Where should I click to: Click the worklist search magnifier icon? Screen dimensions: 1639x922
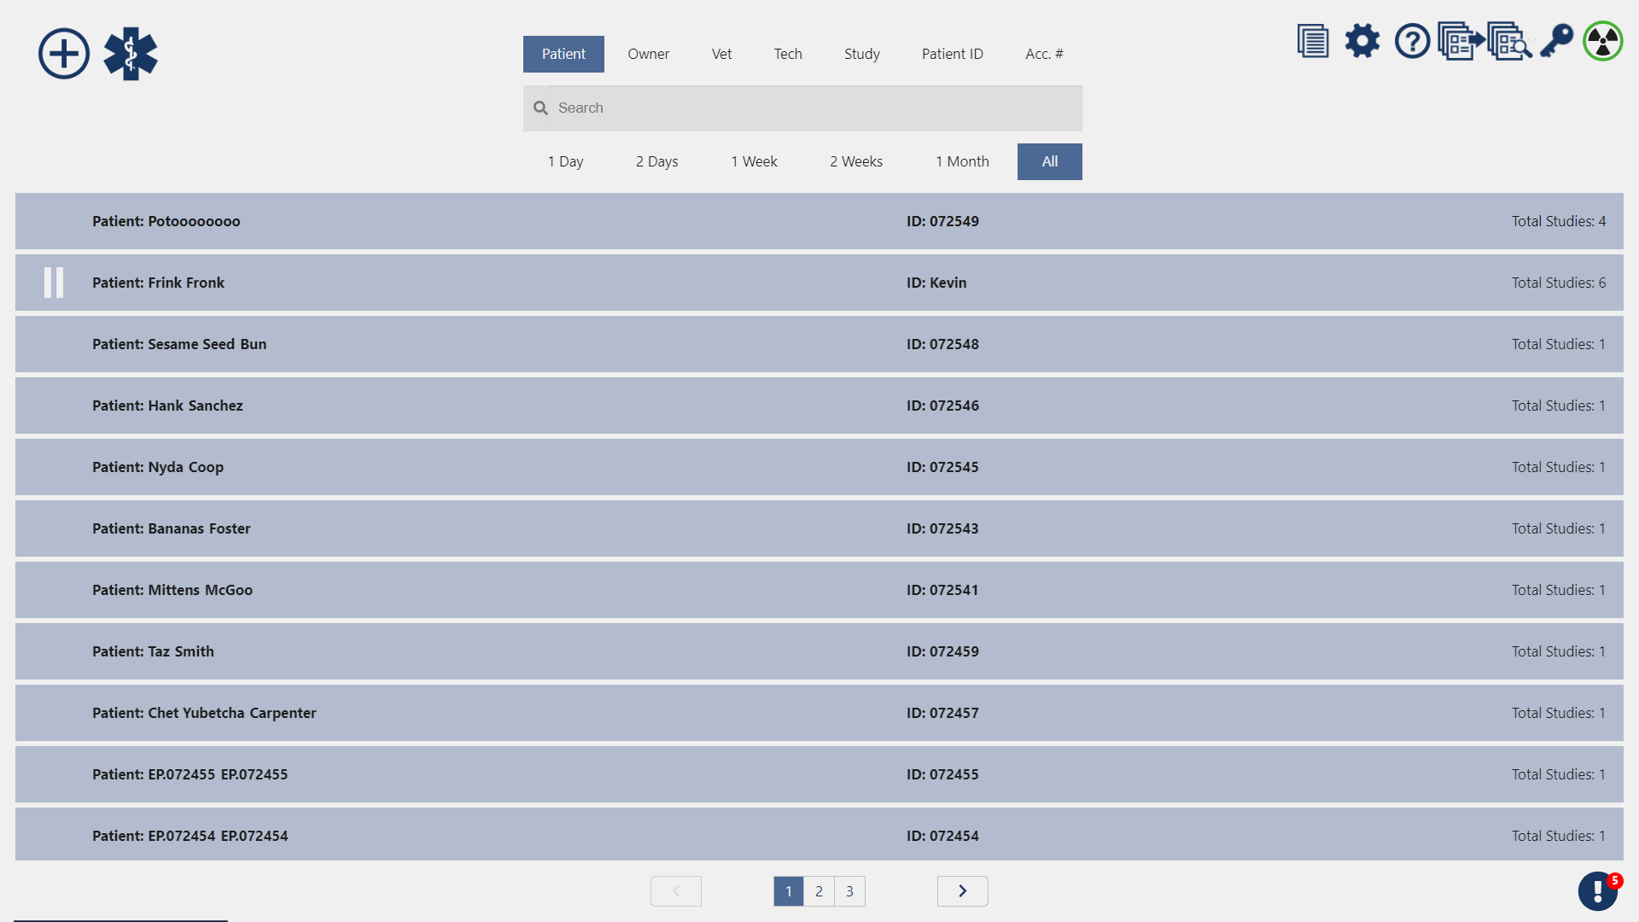pos(1510,41)
